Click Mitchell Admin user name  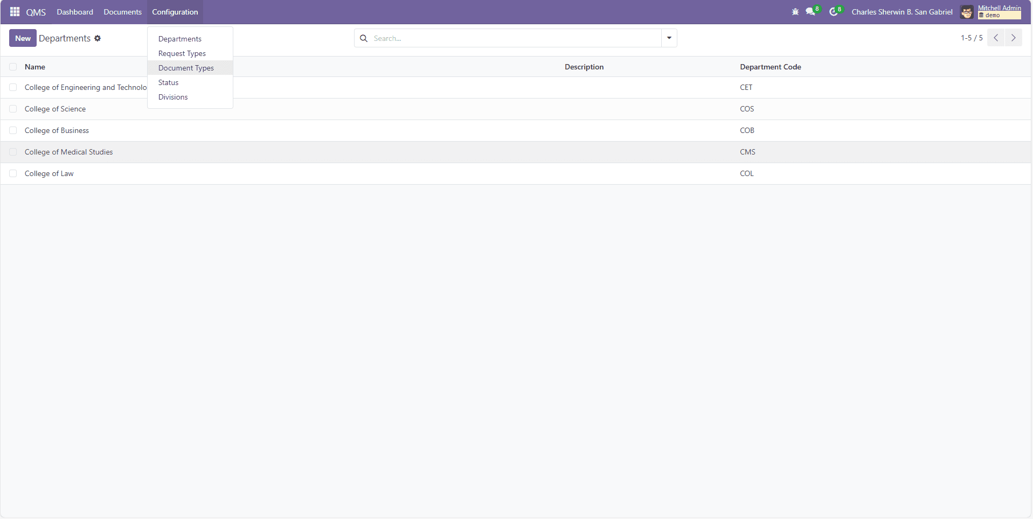point(1000,8)
